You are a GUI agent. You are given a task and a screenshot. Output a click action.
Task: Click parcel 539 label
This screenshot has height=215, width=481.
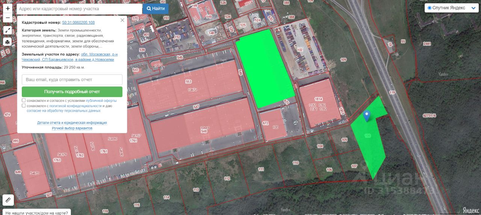pos(142,49)
